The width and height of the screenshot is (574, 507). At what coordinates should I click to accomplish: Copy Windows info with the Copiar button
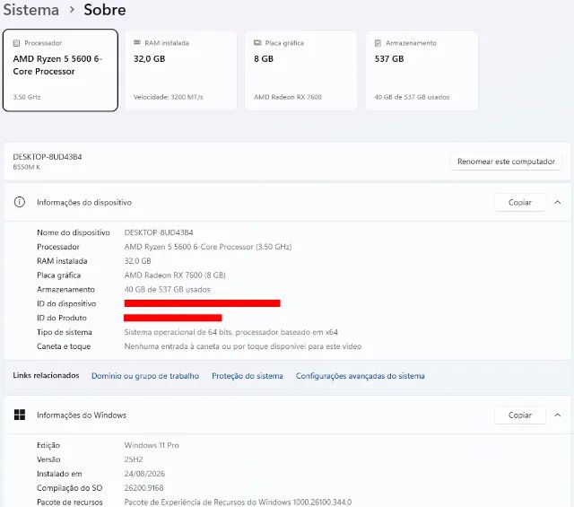(520, 415)
